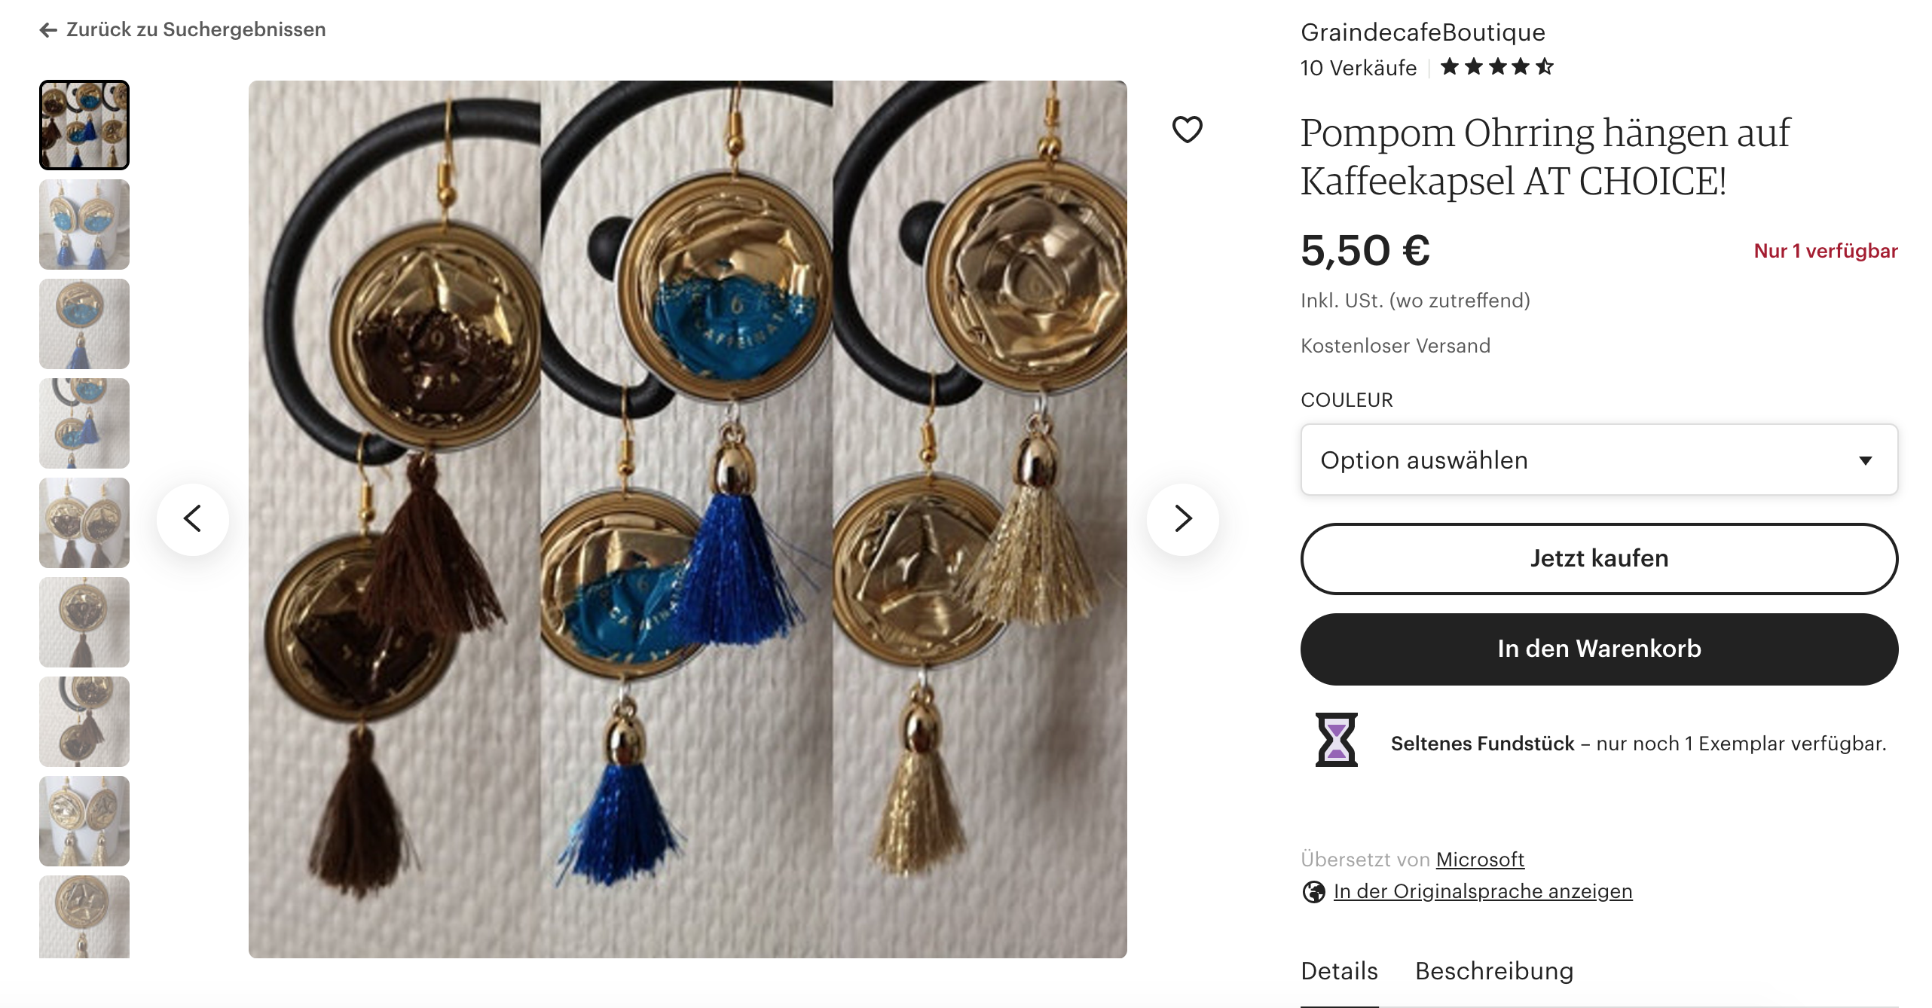Click dropdown arrow in Option auswählen
This screenshot has height=1008, width=1932.
1866,460
